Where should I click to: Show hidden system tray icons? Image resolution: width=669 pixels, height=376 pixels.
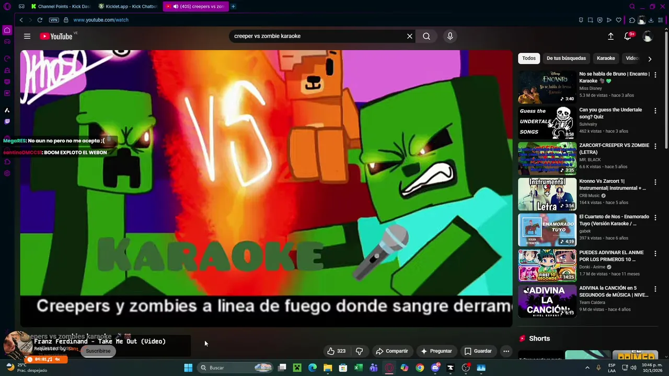tap(587, 368)
